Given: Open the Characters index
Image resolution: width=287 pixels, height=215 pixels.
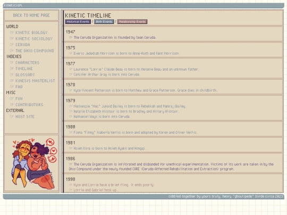Looking at the screenshot, I should click(x=28, y=63).
